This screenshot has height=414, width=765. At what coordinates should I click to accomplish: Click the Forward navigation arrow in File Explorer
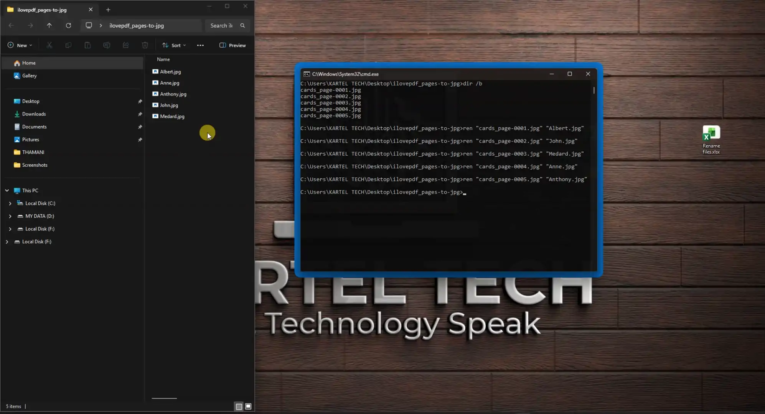point(30,26)
